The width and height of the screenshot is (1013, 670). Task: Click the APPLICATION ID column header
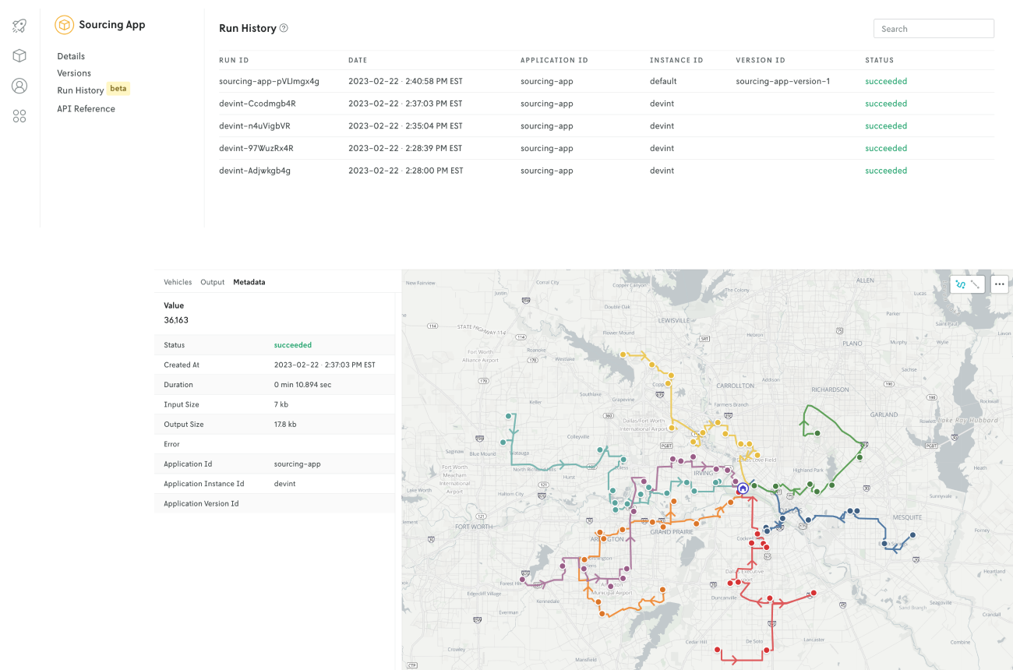tap(554, 60)
